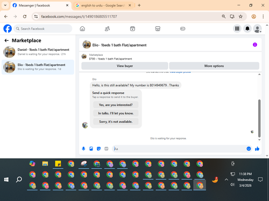This screenshot has width=269, height=201.
Task: Click the install app icon in address bar
Action: [232, 17]
